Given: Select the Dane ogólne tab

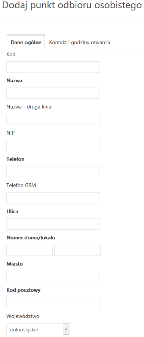Looking at the screenshot, I should [26, 42].
